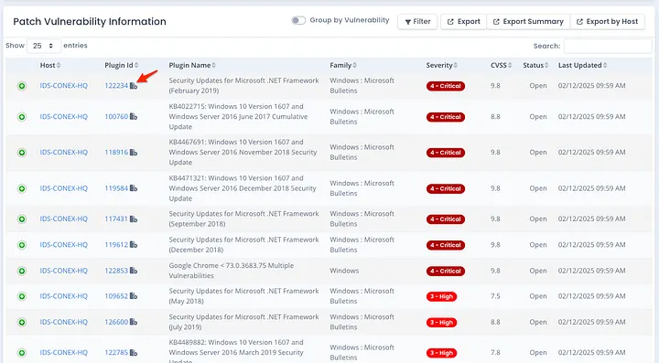Expand row for plugin 122234 with green plus
The width and height of the screenshot is (659, 363).
pyautogui.click(x=22, y=86)
